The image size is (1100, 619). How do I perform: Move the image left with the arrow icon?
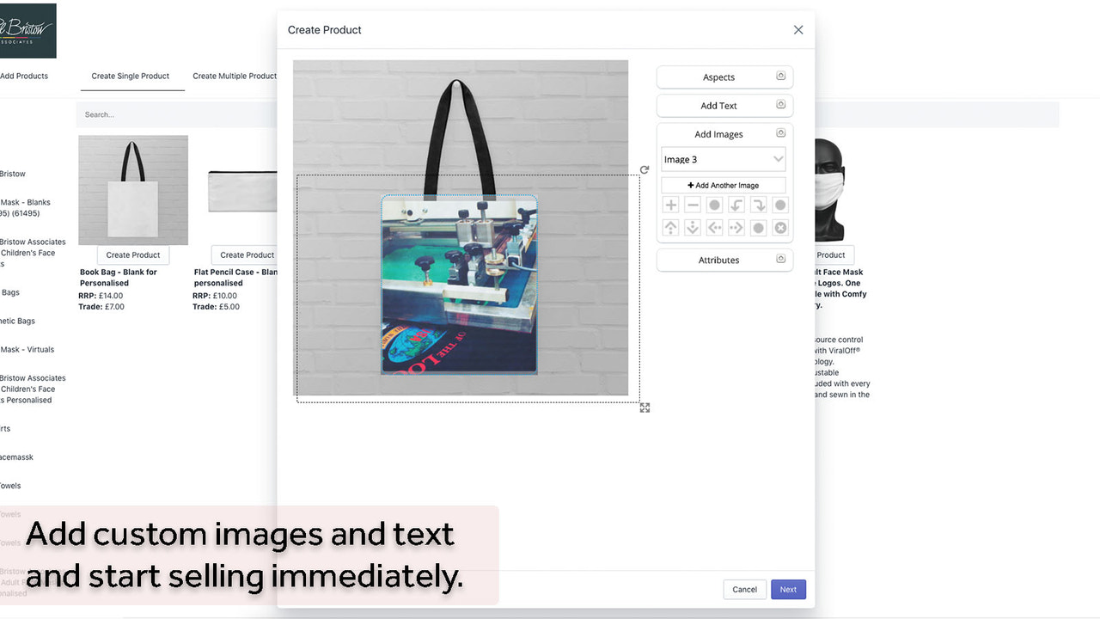(714, 227)
